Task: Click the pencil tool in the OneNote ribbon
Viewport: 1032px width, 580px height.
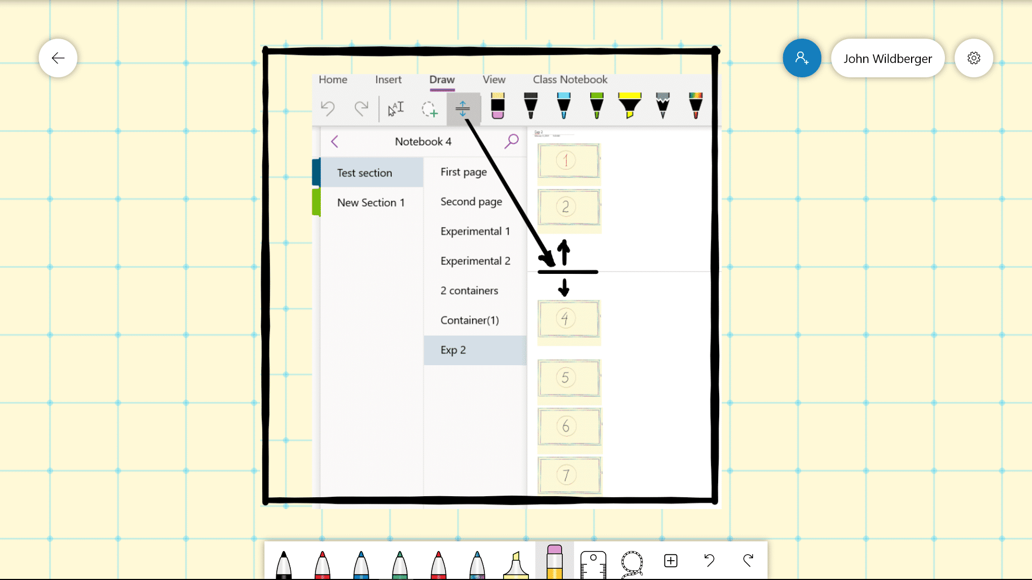Action: pos(663,106)
